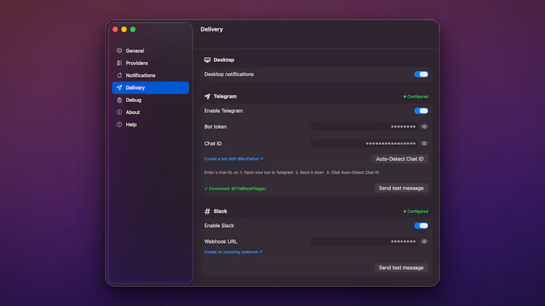The width and height of the screenshot is (545, 306).
Task: Click the Debug bug icon
Action: 119,100
